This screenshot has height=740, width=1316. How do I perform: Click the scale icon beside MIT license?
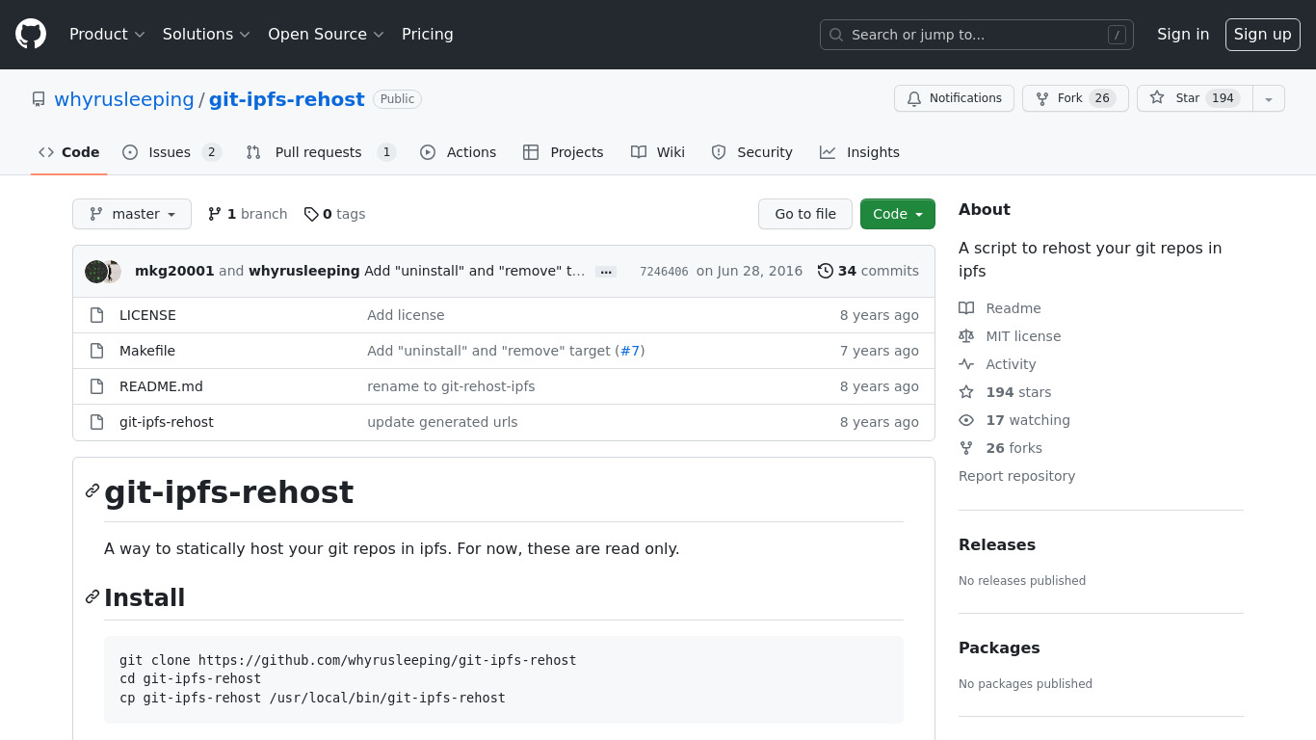[966, 336]
